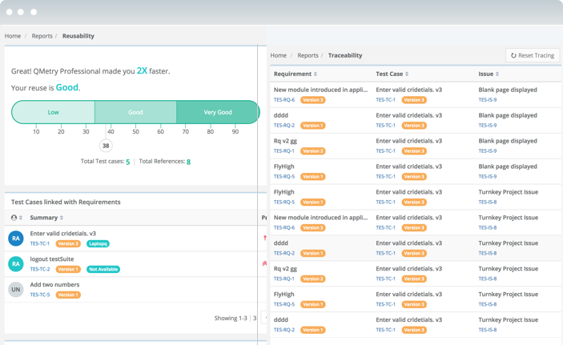Click the Good segment of reuse gauge
The height and width of the screenshot is (345, 563).
pos(135,112)
